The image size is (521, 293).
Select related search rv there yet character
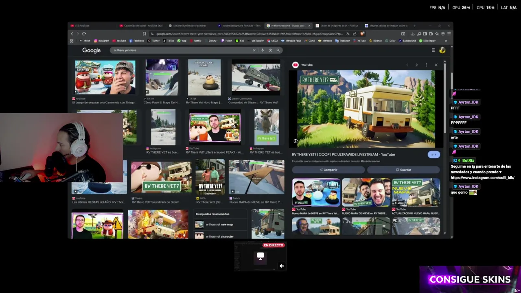219,236
